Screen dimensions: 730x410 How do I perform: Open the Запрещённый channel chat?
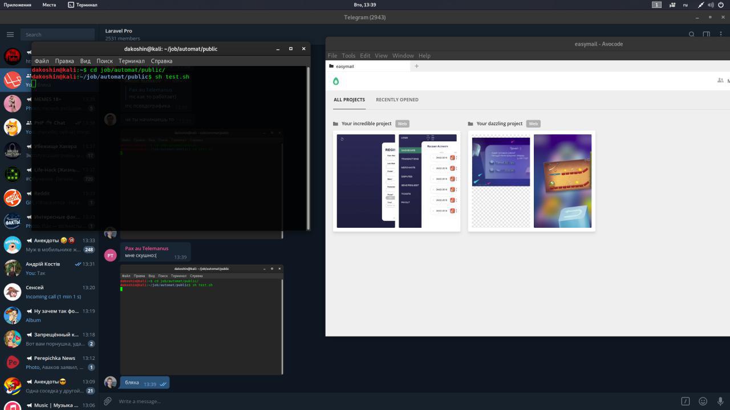pos(49,339)
